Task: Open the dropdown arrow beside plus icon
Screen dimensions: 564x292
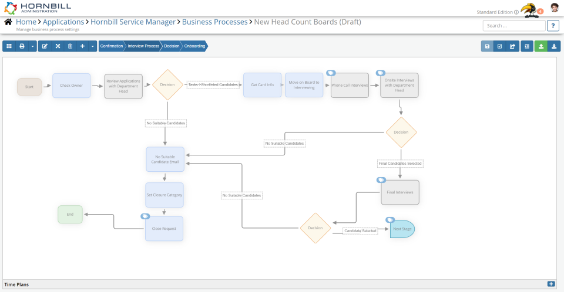Action: (92, 46)
